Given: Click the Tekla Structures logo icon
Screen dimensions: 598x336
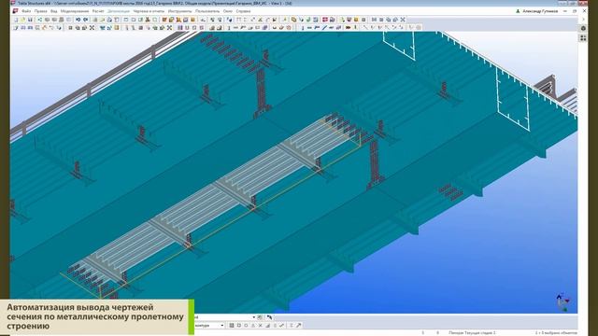Looking at the screenshot, I should tap(15, 11).
